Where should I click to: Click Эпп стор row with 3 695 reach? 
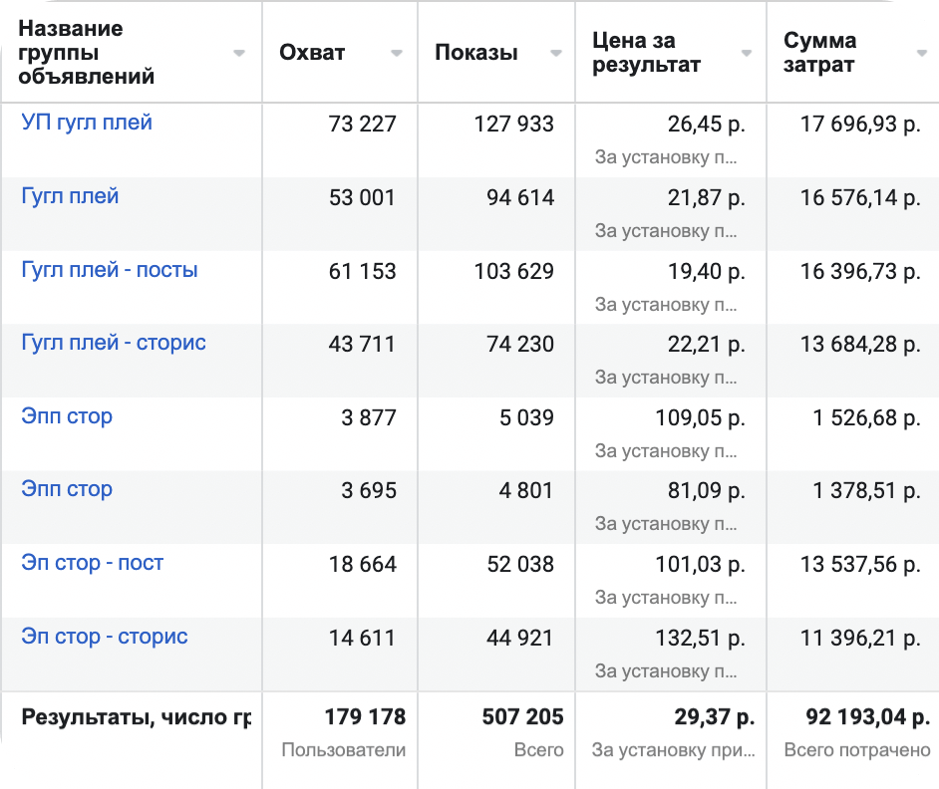tap(67, 489)
